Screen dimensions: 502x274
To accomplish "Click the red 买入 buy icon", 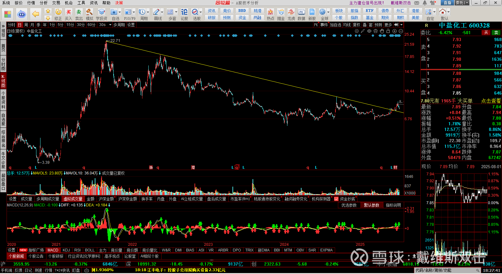I will click(69, 12).
